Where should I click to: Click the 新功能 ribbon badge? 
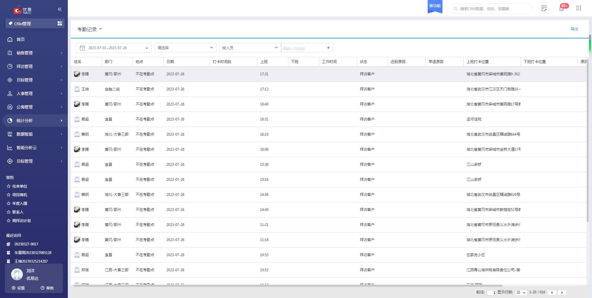pyautogui.click(x=435, y=6)
